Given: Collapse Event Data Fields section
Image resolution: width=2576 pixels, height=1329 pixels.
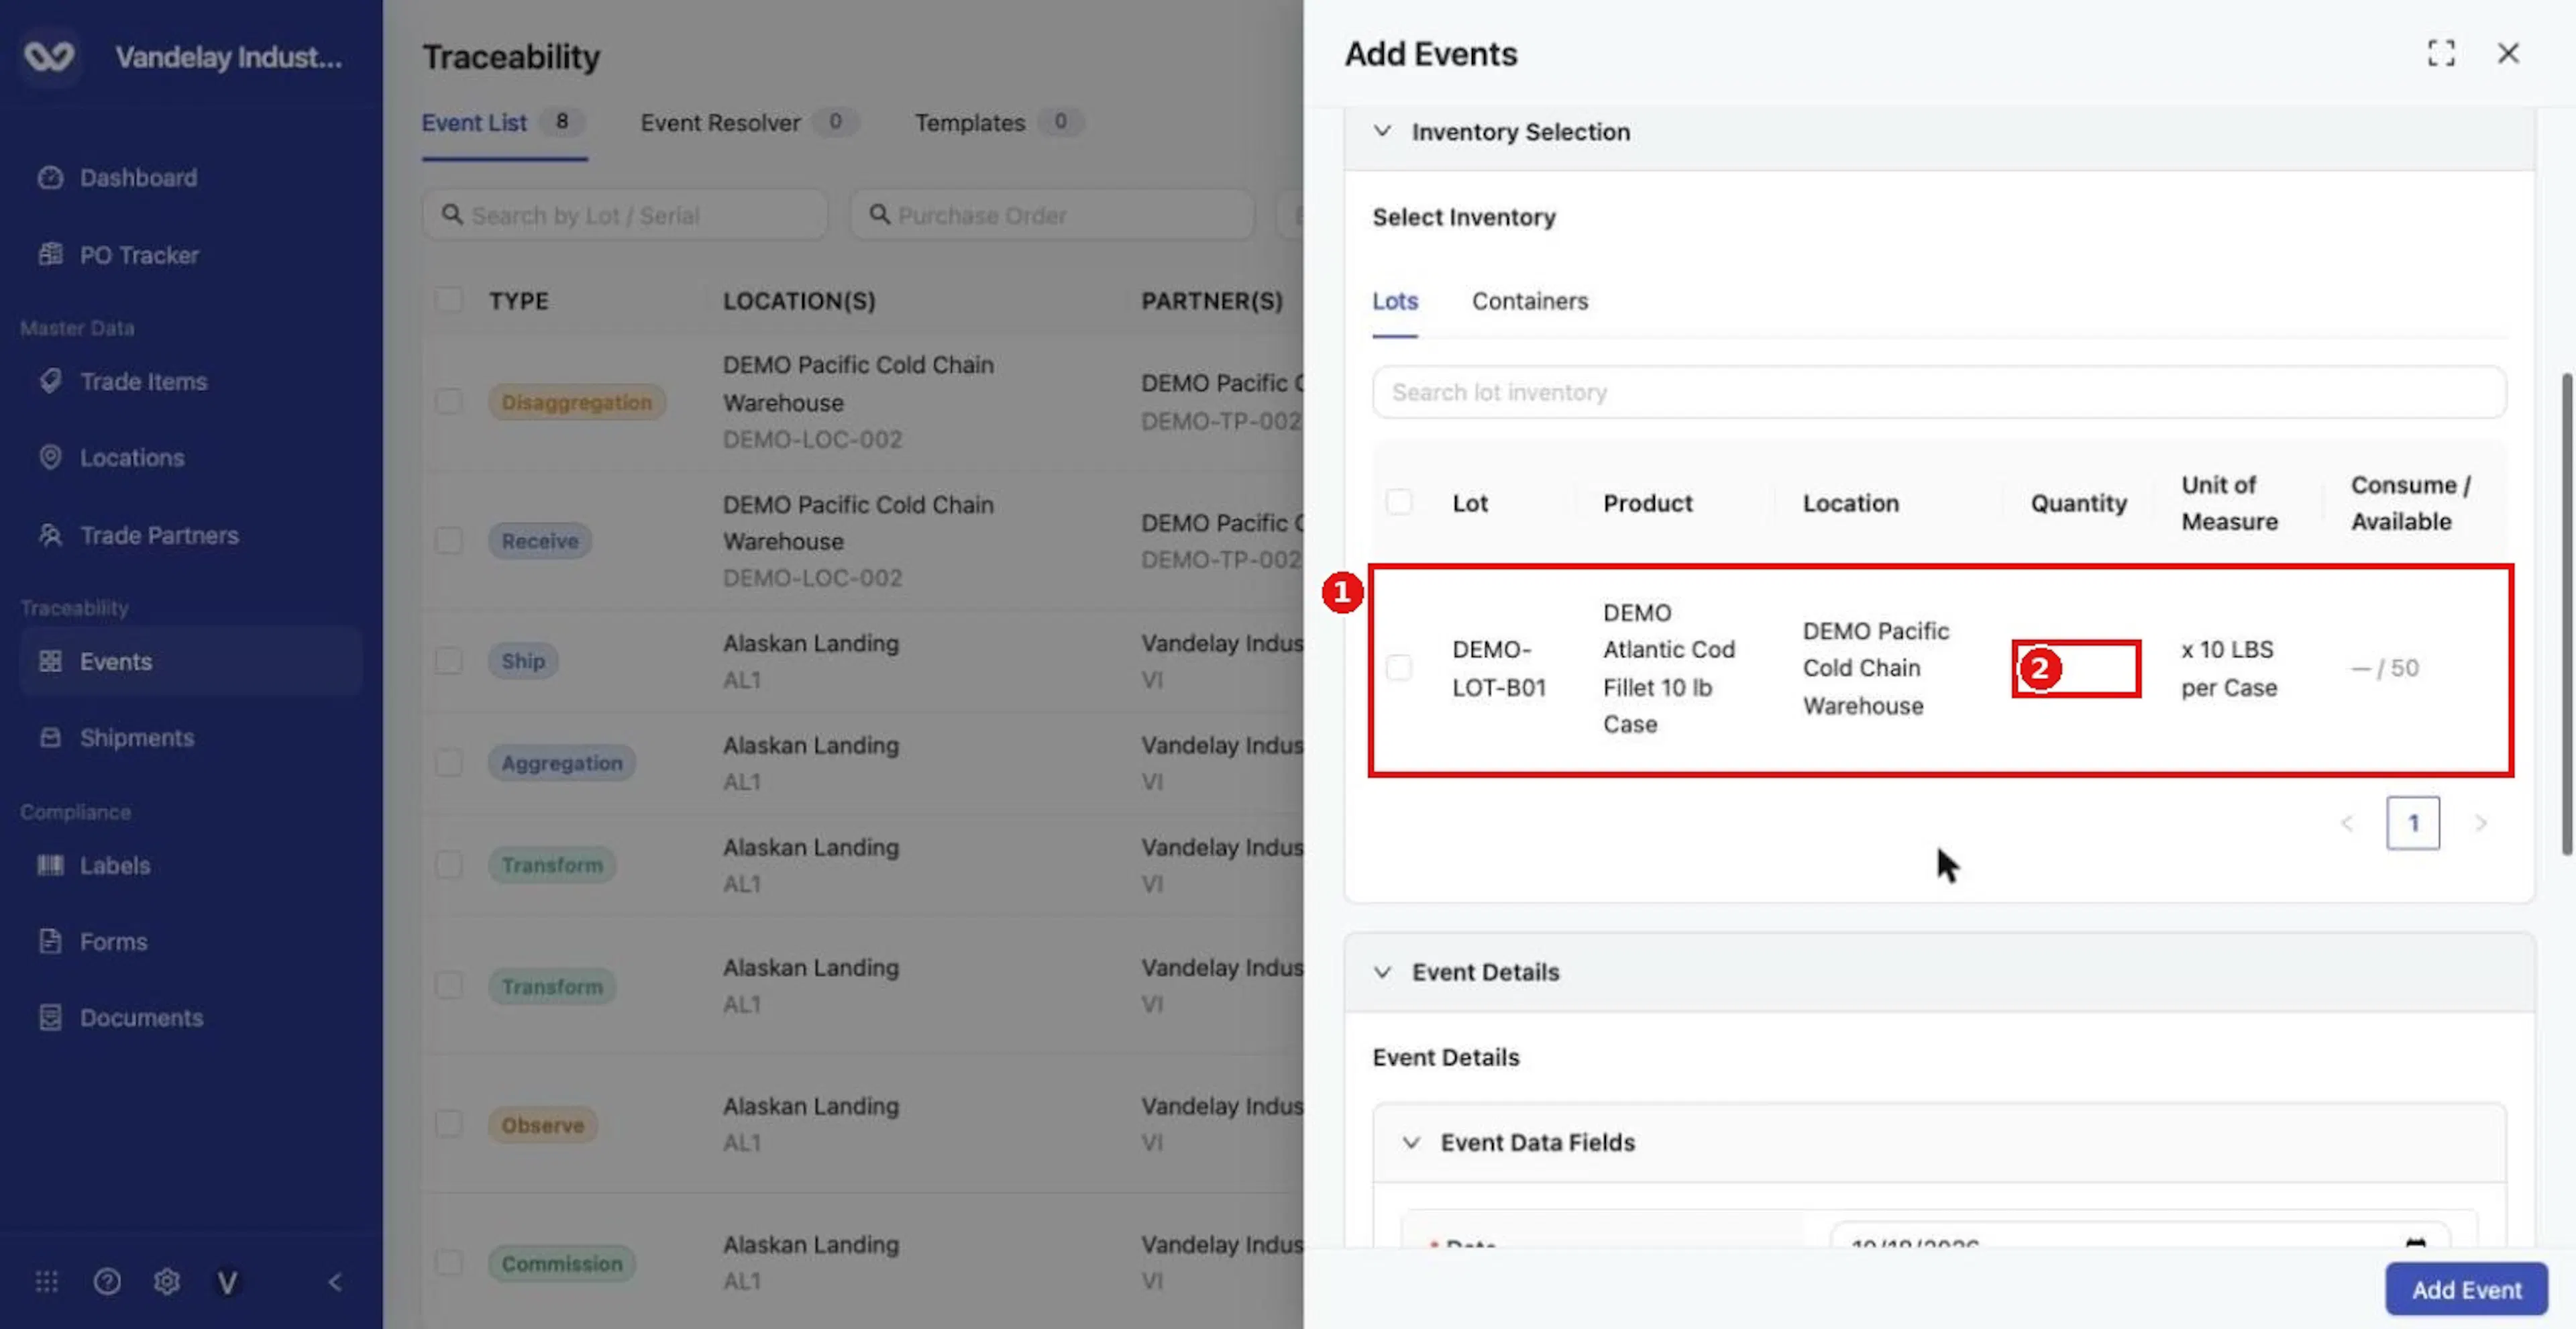Looking at the screenshot, I should [x=1411, y=1142].
